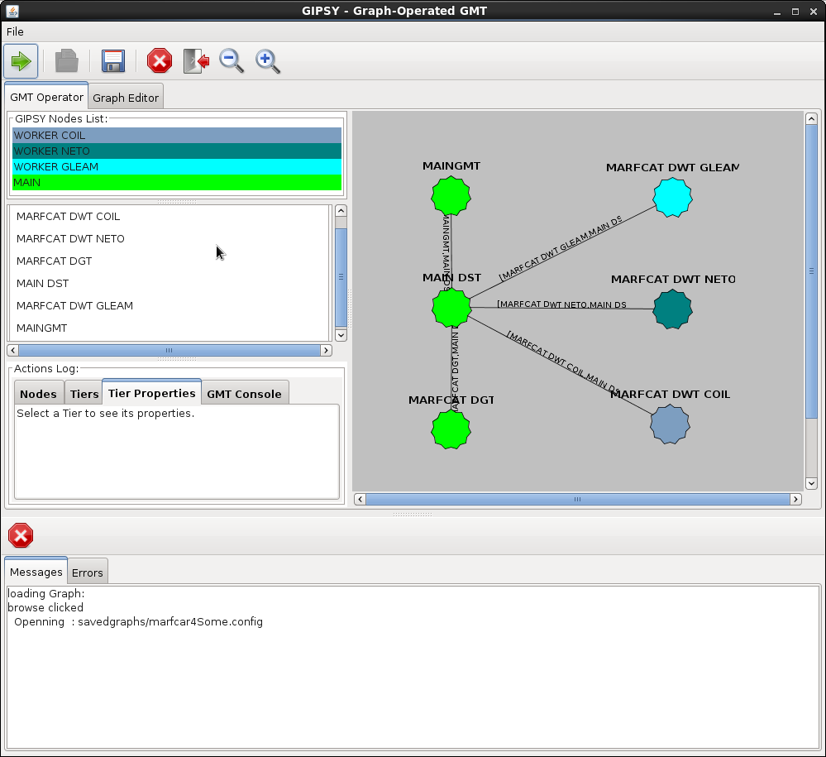The image size is (826, 757).
Task: Select the MARFCAT DWT GLEAM cyan node
Action: coord(672,198)
